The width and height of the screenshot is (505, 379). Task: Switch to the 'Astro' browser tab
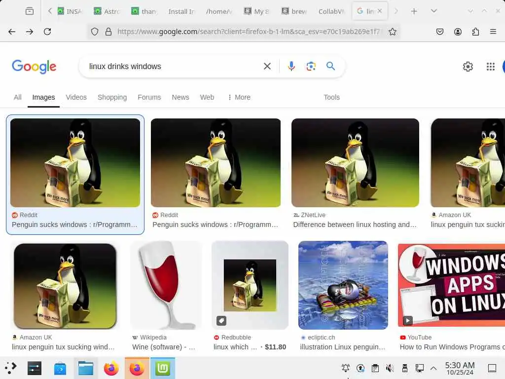click(107, 11)
